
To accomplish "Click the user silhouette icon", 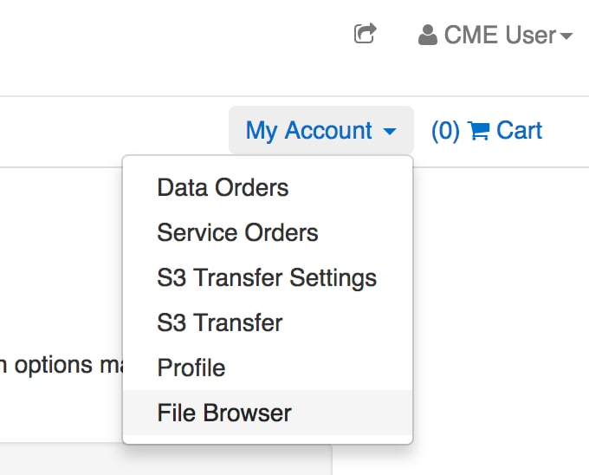I will 427,36.
